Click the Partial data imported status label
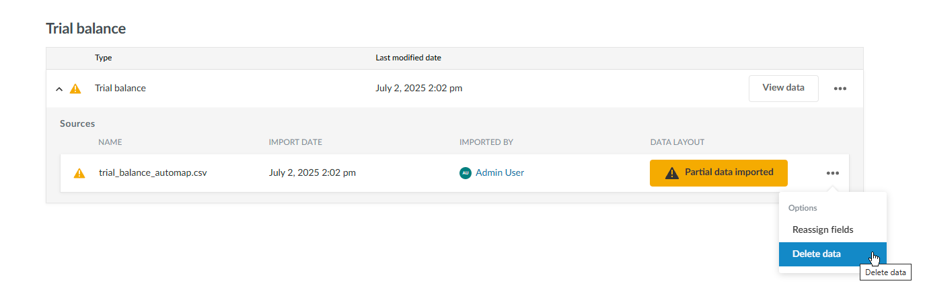 pos(729,172)
